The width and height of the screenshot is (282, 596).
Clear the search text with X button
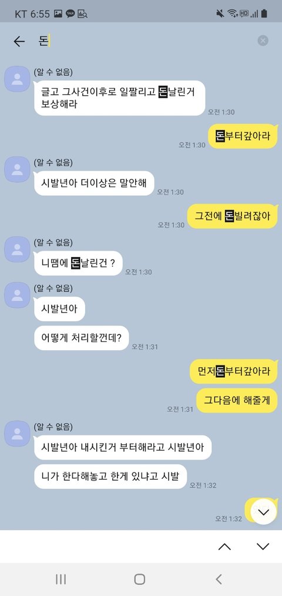point(263,41)
